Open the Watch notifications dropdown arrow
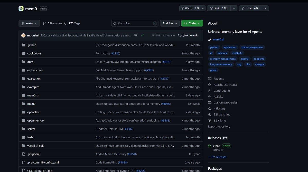Screen dimensions: 308x172 pyautogui.click(x=203, y=8)
